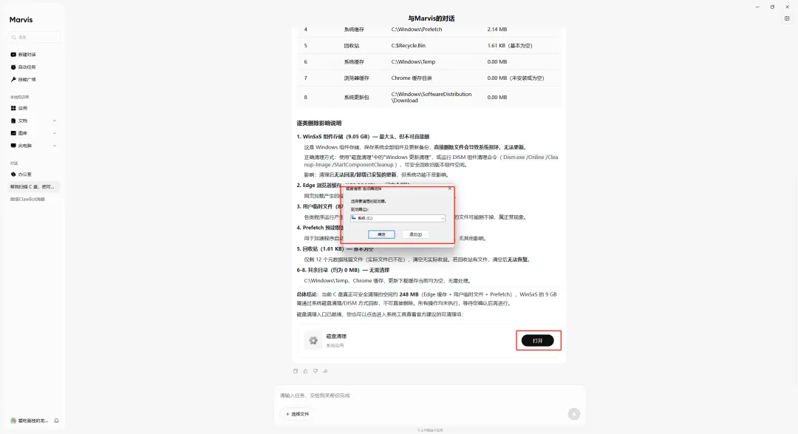Click the C:\Windows\Temp path cell
The image size is (798, 434).
click(x=413, y=61)
